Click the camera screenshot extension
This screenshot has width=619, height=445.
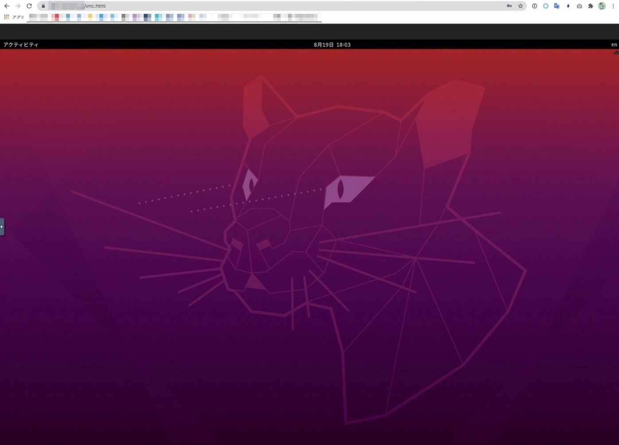point(579,6)
